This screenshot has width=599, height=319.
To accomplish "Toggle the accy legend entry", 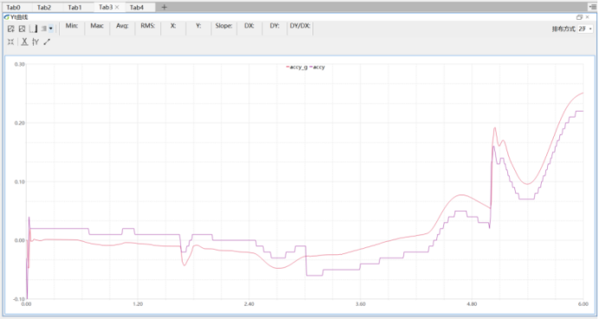I will 318,67.
